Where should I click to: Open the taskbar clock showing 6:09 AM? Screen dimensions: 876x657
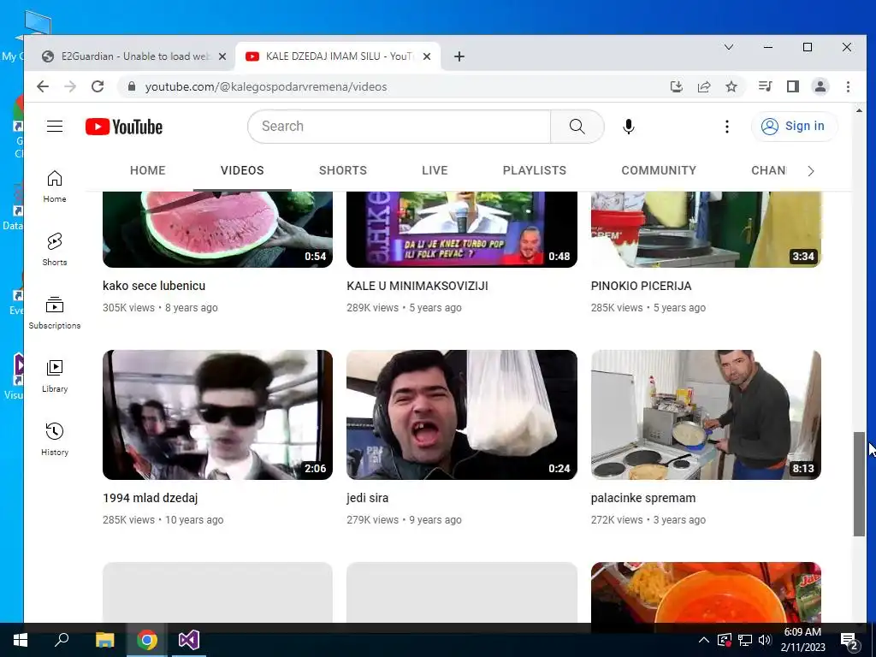click(802, 640)
